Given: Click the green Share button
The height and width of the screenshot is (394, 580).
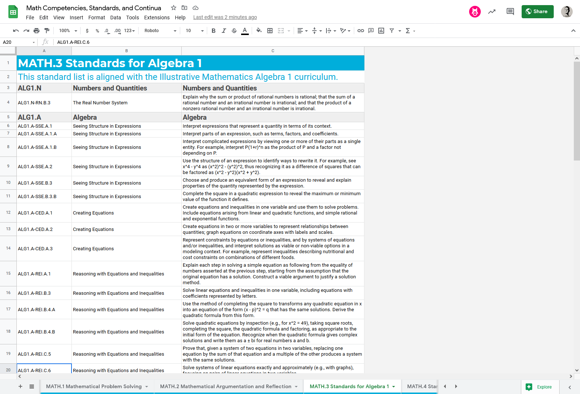Looking at the screenshot, I should point(537,12).
